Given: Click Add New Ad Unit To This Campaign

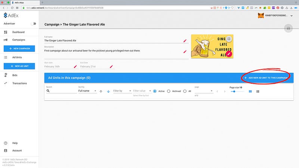Looking at the screenshot, I should (x=266, y=78).
